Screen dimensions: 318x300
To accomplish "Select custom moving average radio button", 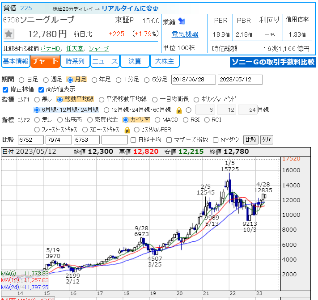I will (x=189, y=110).
